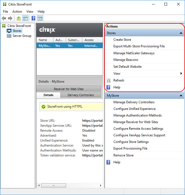The image size is (185, 195).
Task: Click Export Provisioning File action
Action: [x=130, y=148]
